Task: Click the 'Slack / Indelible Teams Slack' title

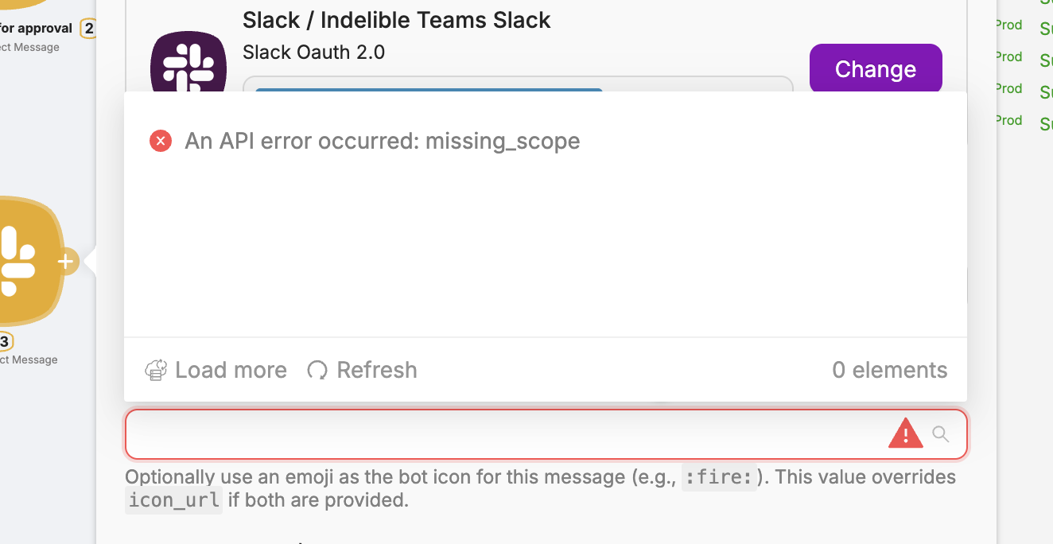Action: [x=396, y=20]
